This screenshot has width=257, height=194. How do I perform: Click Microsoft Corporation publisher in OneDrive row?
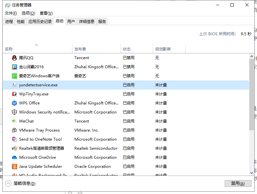click(96, 157)
